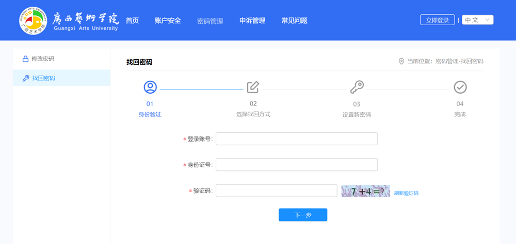Screen dimensions: 516x244
Task: Click the step 04 checkmark complete icon
Action: [x=460, y=87]
